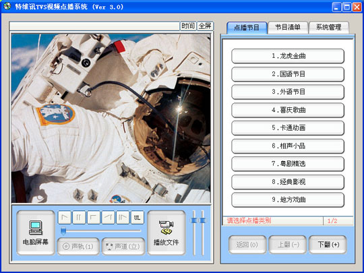Select the 点播节目 tab

(x=247, y=28)
